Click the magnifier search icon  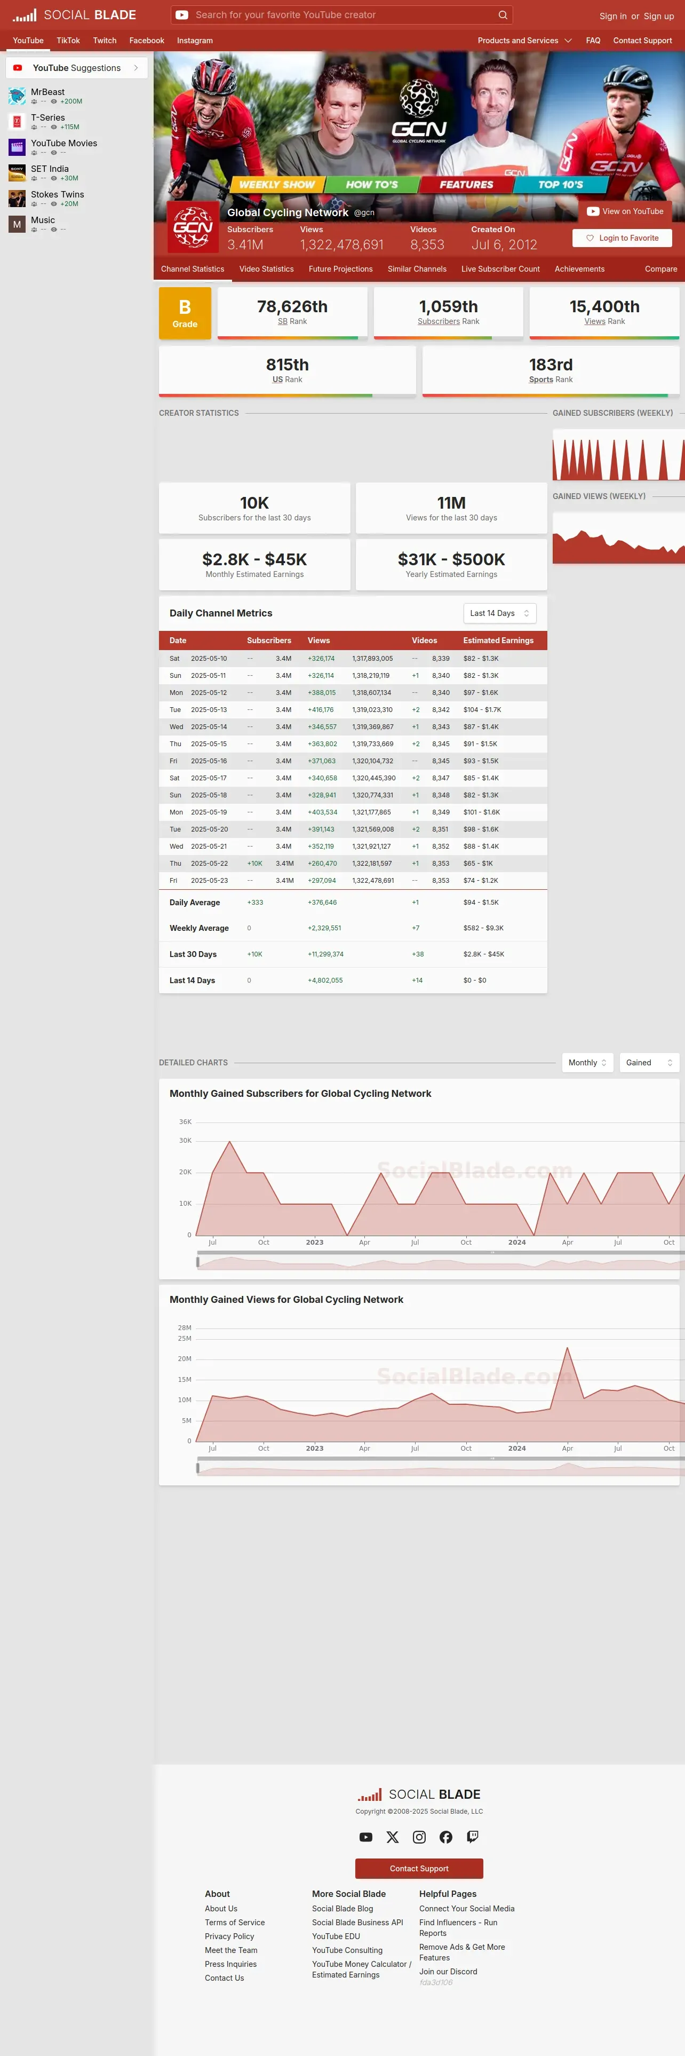(x=503, y=15)
